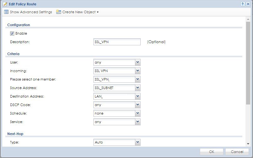This screenshot has height=158, width=253.
Task: Expand the DSCP Code dropdown
Action: [138, 105]
